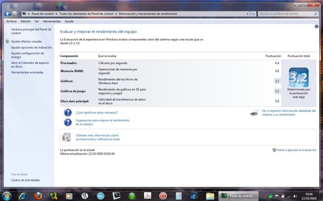Expand arrow after Todos los elementos breadcrumb

point(116,14)
